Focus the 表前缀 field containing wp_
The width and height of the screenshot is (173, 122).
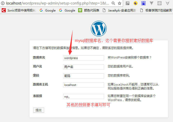[x=84, y=96]
